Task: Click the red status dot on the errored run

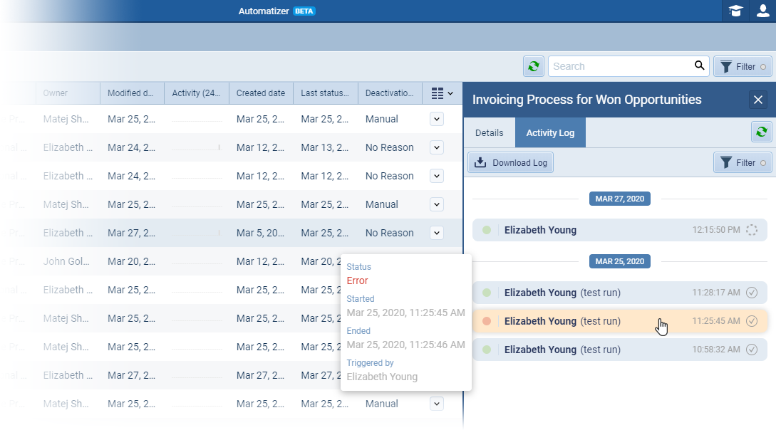Action: click(x=486, y=320)
